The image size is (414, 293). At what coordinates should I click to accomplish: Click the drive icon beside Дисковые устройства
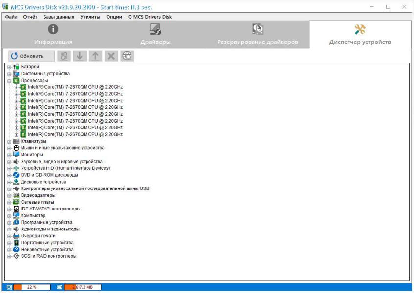pos(16,182)
